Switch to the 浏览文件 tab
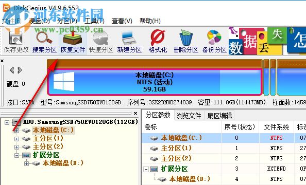This screenshot has width=306, height=185. [189, 116]
